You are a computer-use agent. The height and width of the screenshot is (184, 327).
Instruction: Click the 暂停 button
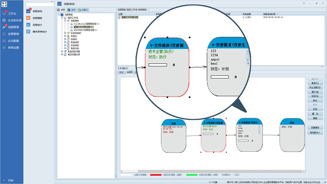(x=315, y=83)
